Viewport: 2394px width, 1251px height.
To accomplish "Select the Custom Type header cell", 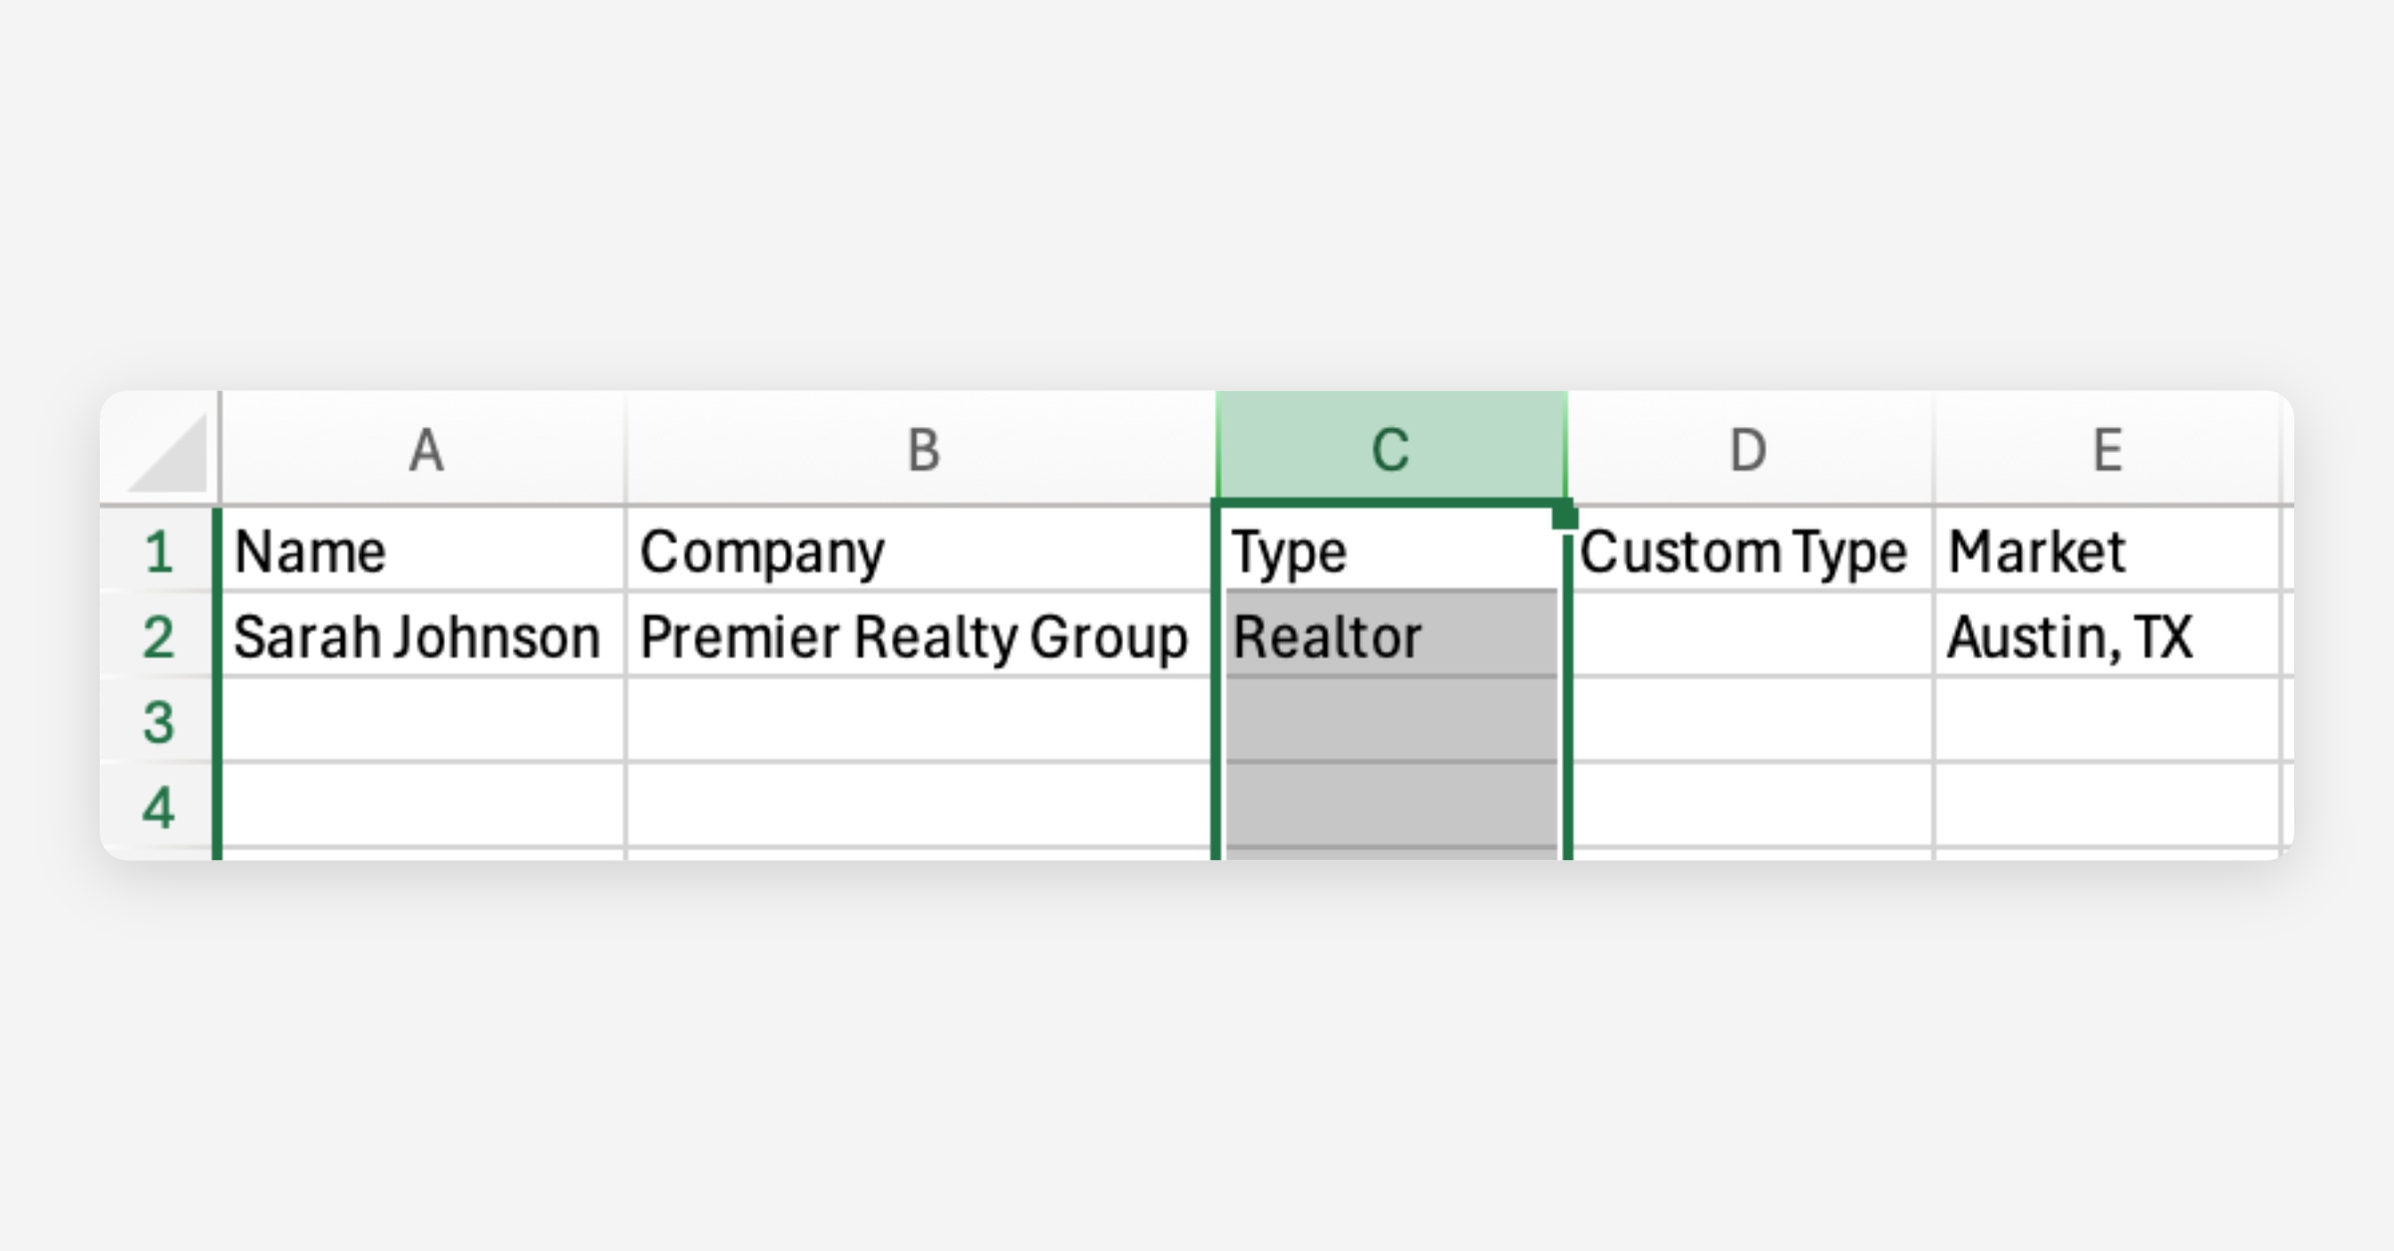I will (1750, 552).
